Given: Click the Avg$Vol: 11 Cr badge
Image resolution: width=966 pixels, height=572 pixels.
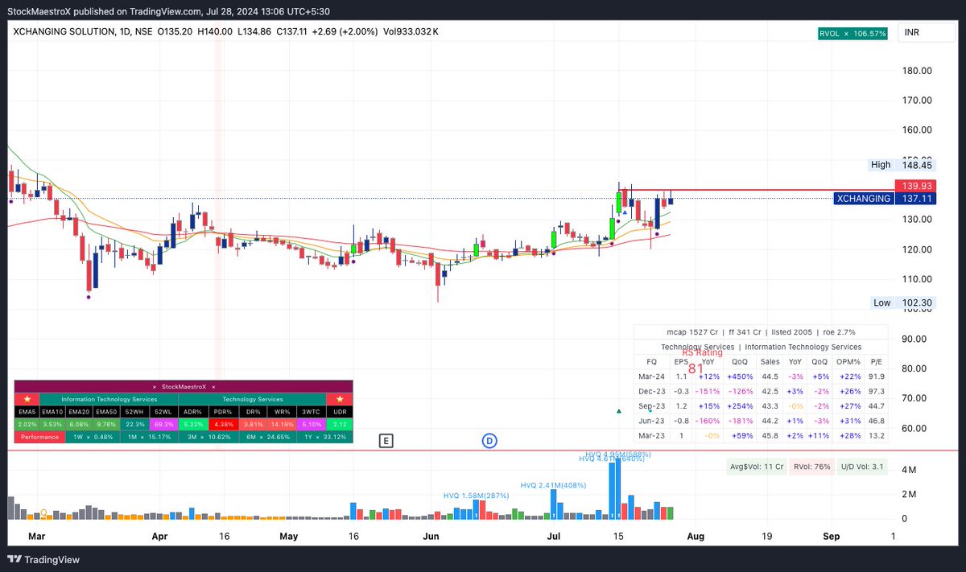Looking at the screenshot, I should click(758, 467).
